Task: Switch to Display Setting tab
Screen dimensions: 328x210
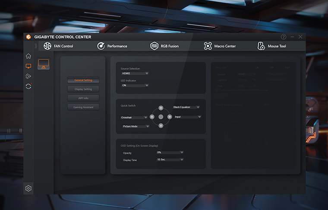Action: coord(83,89)
